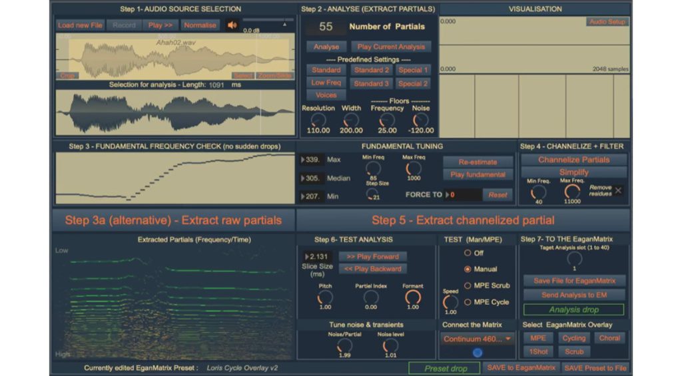This screenshot has height=376, width=682.
Task: Click the Median frequency 305 number box
Action: point(312,178)
